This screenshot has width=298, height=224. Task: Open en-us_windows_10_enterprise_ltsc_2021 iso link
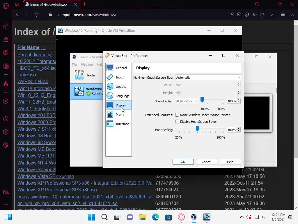pos(85,197)
